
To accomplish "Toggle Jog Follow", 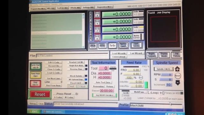I will 177,55.
